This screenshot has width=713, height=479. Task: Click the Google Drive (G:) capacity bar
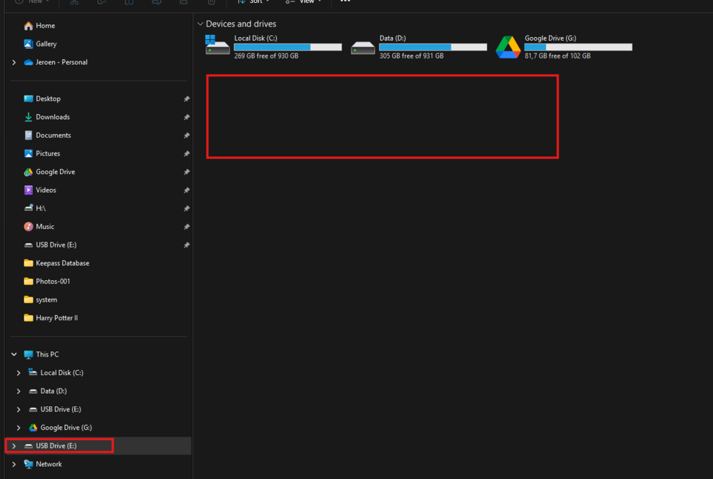(578, 47)
